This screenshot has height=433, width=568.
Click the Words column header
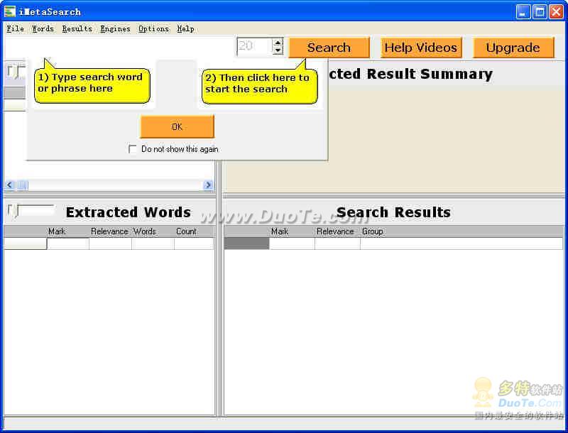pyautogui.click(x=145, y=231)
